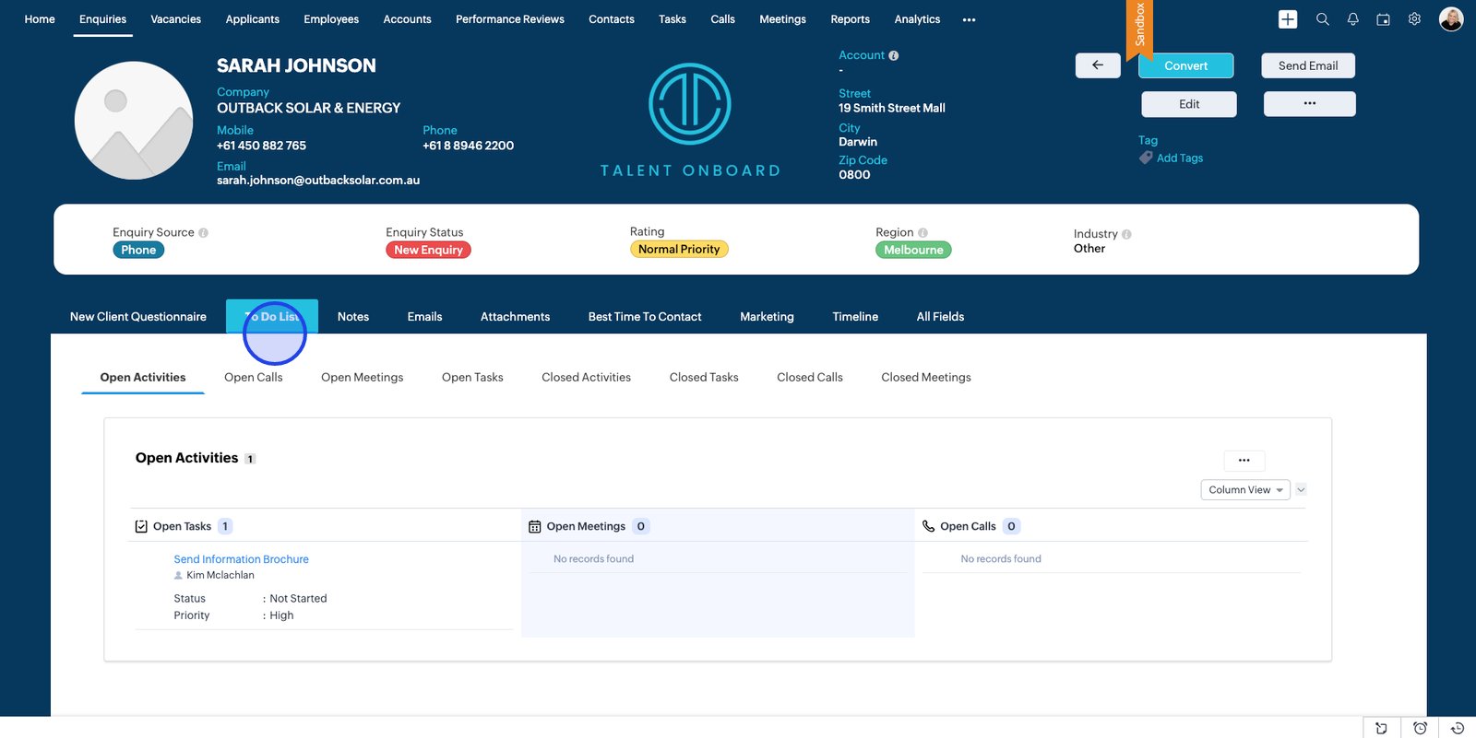Switch to the Notes tab
The height and width of the screenshot is (738, 1476).
tap(352, 317)
